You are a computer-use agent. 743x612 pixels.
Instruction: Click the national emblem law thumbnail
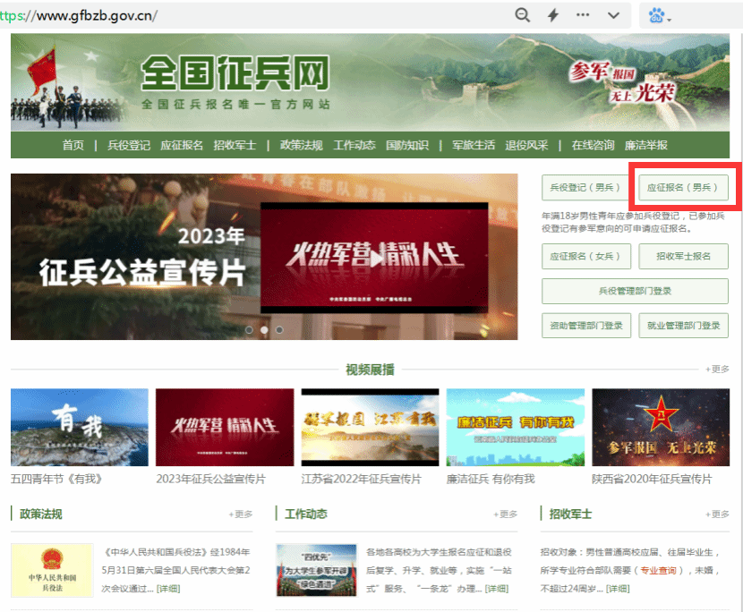pos(52,570)
